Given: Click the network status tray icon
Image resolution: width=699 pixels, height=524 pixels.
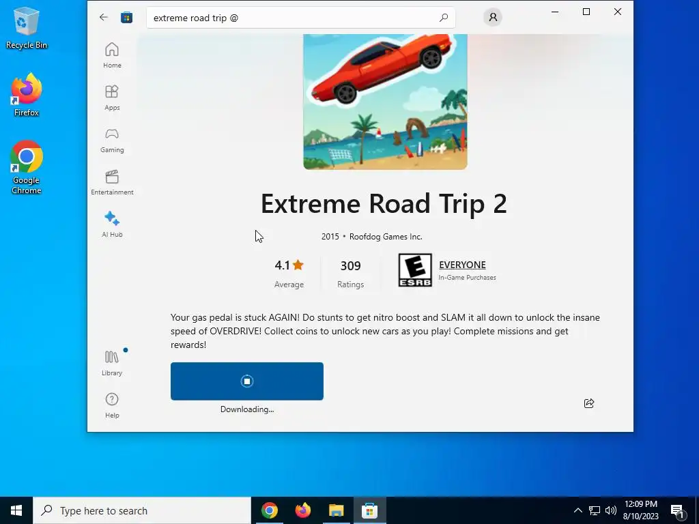Looking at the screenshot, I should pos(595,510).
